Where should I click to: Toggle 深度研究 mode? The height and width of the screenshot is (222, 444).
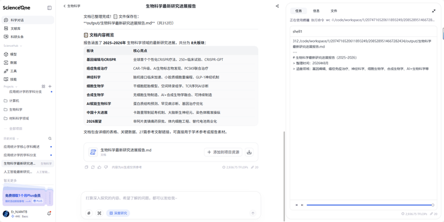pos(118,213)
